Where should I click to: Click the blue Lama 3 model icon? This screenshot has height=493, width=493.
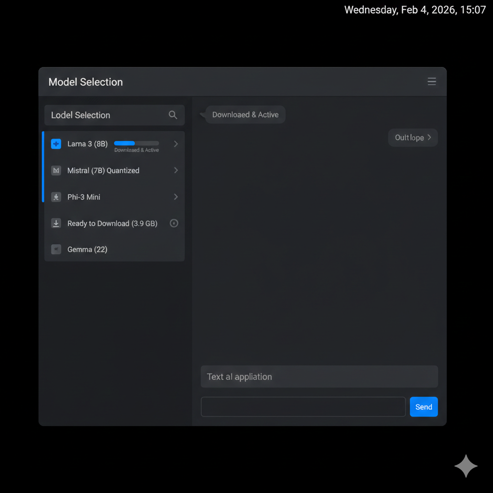click(56, 144)
